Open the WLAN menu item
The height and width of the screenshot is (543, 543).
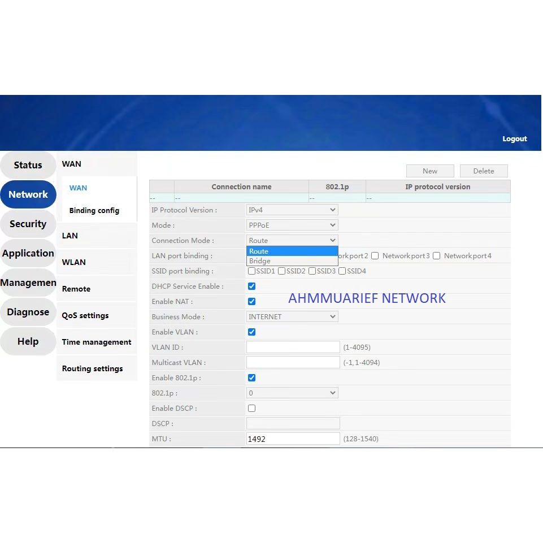[x=74, y=262]
